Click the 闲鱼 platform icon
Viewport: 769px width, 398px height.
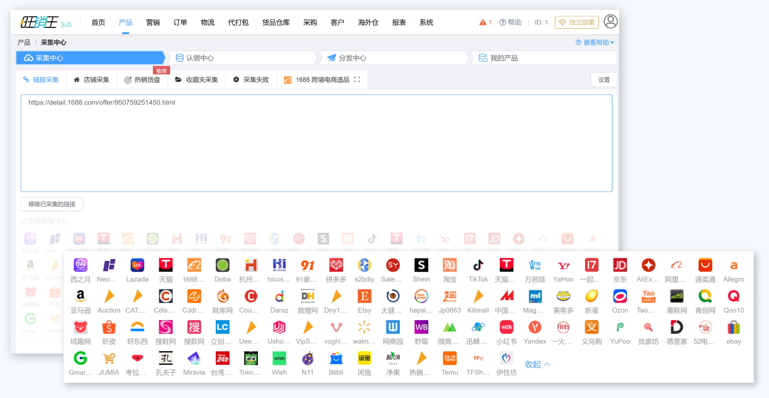[x=364, y=358]
